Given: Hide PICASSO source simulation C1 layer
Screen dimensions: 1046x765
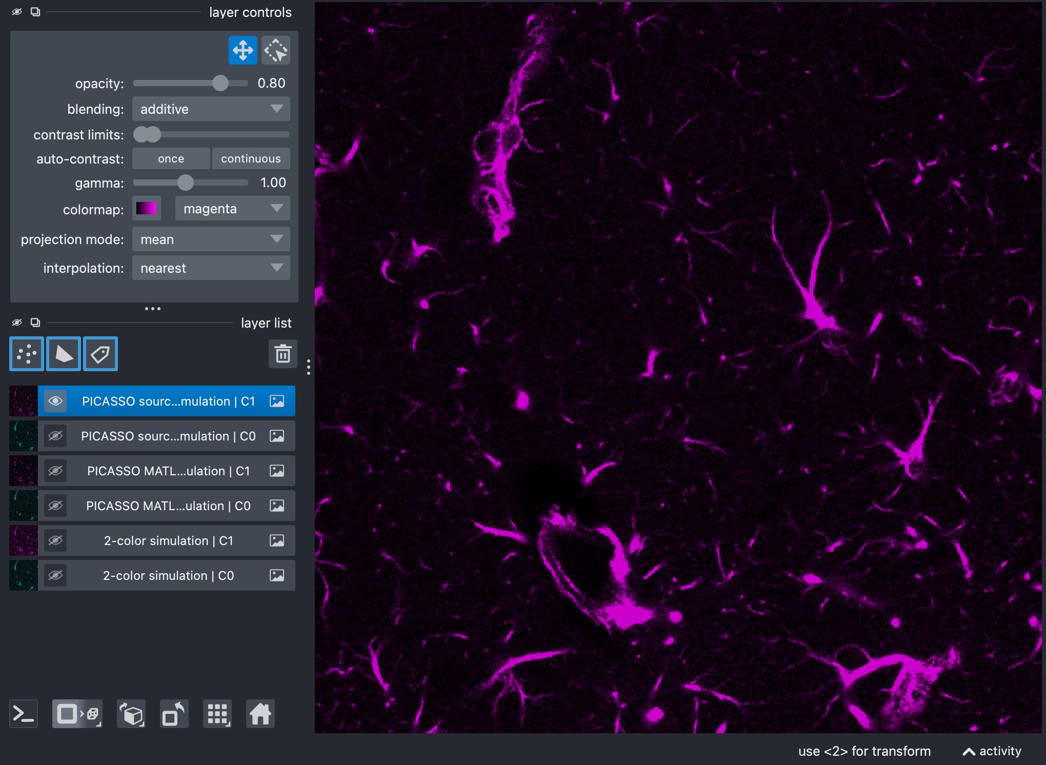Looking at the screenshot, I should click(x=55, y=401).
